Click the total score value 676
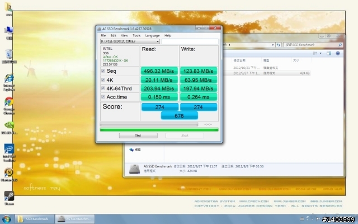The height and width of the screenshot is (224, 358). tap(179, 116)
